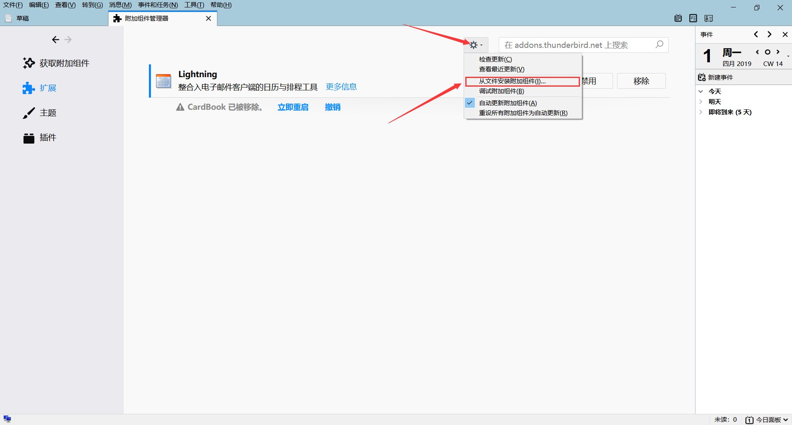The image size is (792, 425).
Task: Open the 帮助(H) menu
Action: [x=221, y=5]
